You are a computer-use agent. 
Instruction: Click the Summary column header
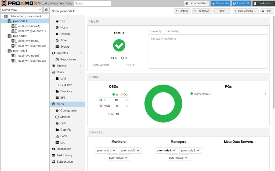pos(211,31)
